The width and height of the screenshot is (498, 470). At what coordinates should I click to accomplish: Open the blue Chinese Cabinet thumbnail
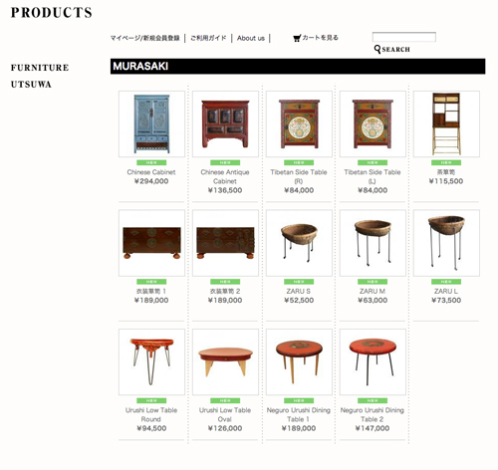(151, 123)
